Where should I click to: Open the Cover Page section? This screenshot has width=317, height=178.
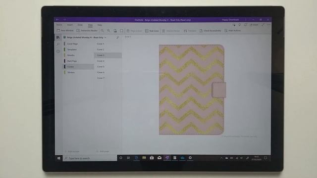click(x=78, y=44)
